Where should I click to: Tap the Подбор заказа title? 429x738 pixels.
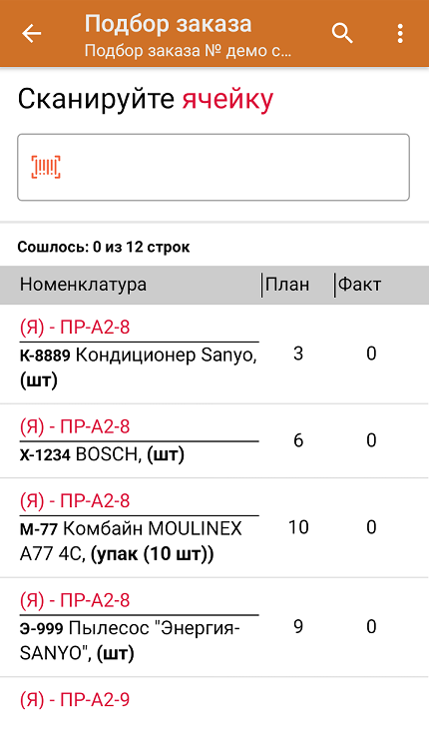[x=168, y=24]
